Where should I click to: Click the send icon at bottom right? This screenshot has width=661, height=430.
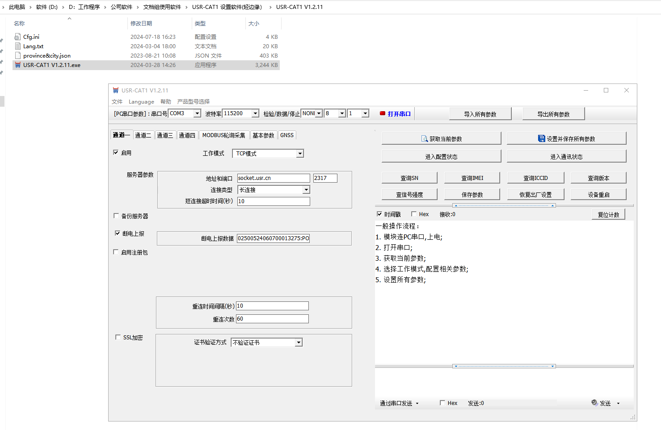click(594, 403)
